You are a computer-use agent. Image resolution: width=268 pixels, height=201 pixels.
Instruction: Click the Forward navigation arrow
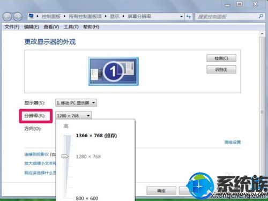(18, 17)
